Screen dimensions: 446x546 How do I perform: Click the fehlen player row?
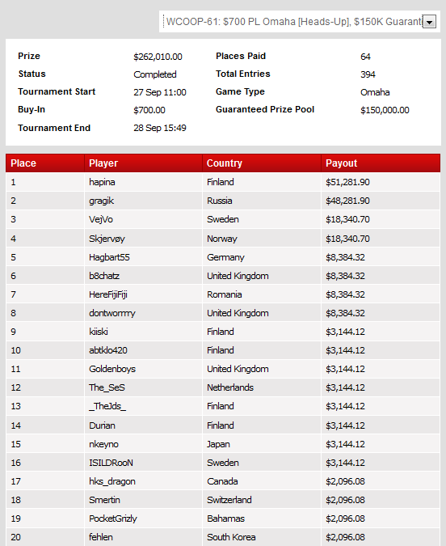[223, 537]
